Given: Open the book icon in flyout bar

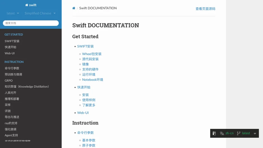Looking at the screenshot, I should [x=214, y=133].
